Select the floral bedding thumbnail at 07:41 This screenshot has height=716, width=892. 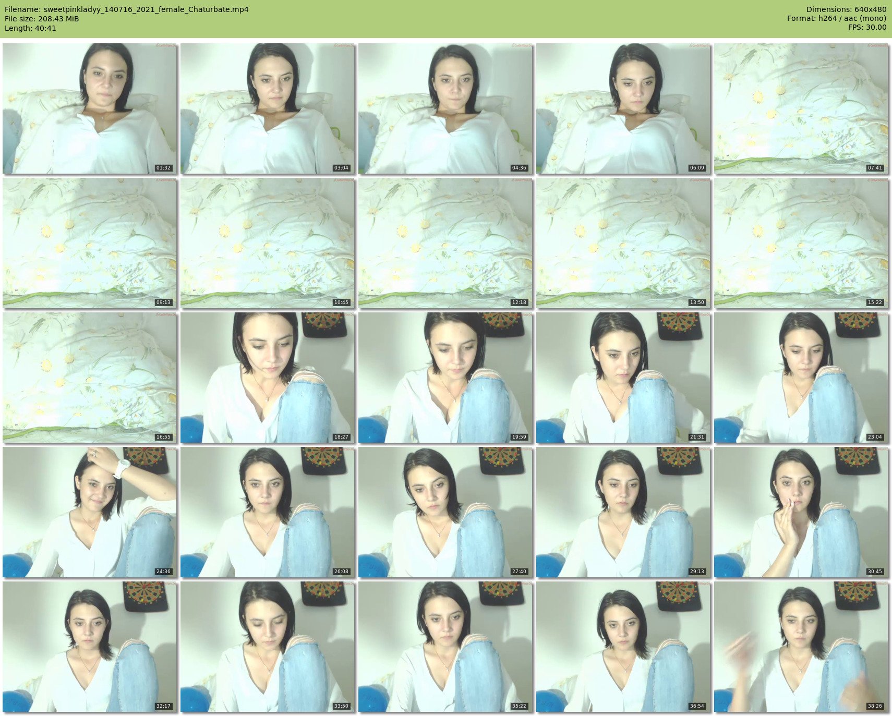click(x=801, y=108)
